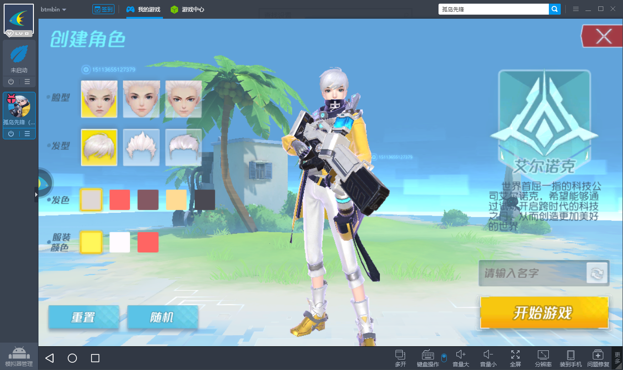Open 分辨率 resolution settings
623x370 pixels.
[x=543, y=358]
